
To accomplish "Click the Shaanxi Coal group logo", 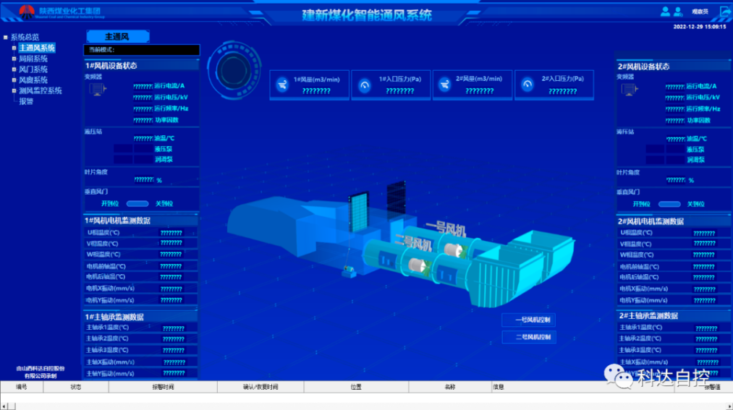I will click(27, 11).
